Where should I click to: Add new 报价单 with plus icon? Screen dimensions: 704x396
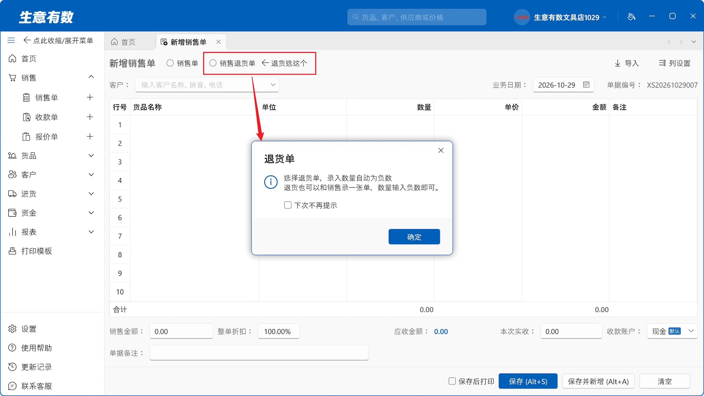[x=90, y=136]
